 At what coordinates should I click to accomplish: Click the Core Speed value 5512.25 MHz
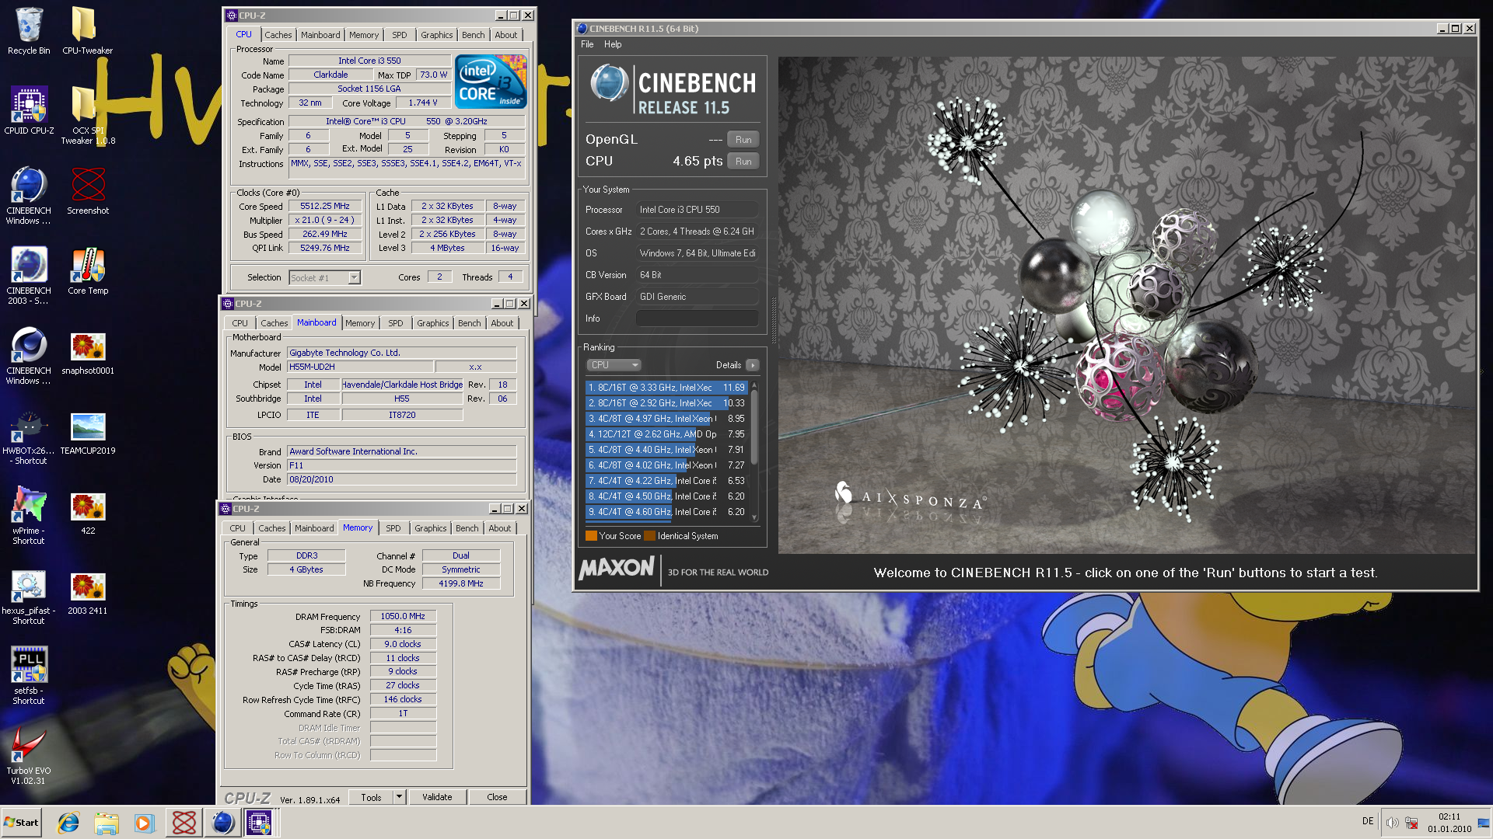click(x=325, y=207)
